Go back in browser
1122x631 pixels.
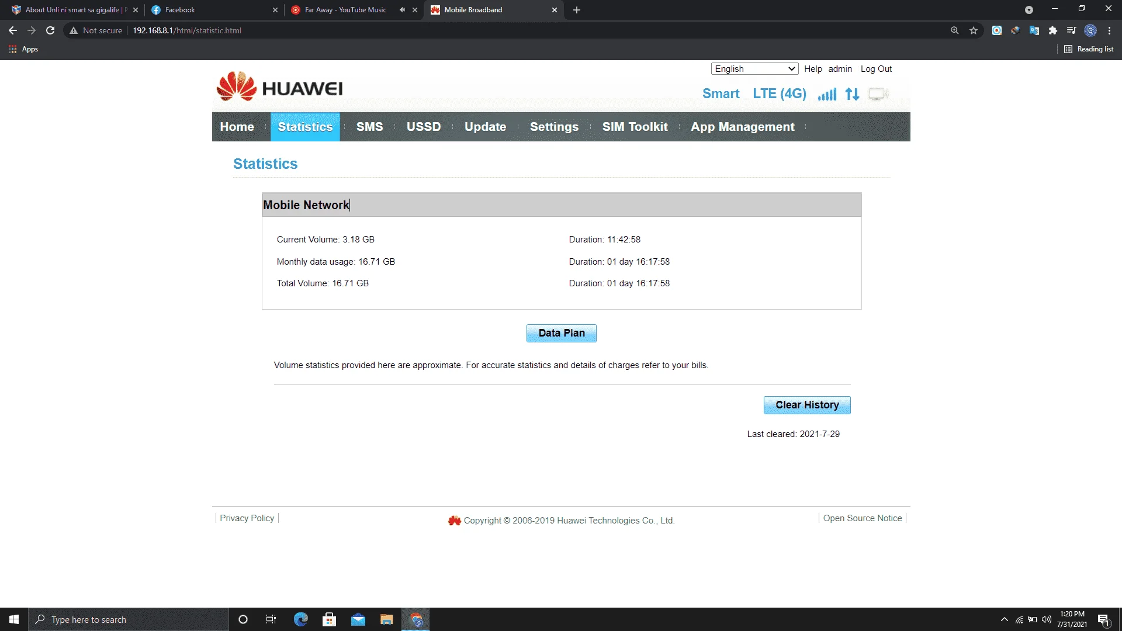click(13, 30)
